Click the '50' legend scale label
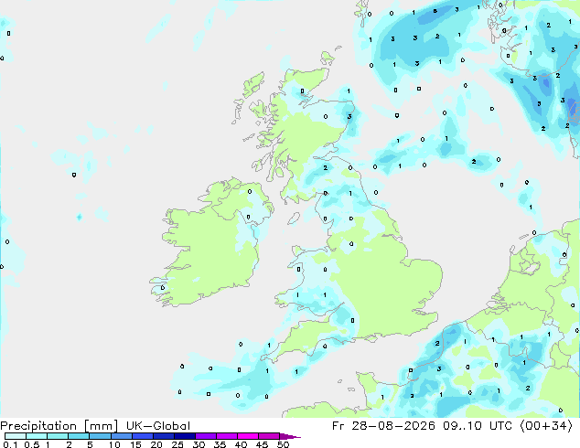 tap(283, 444)
